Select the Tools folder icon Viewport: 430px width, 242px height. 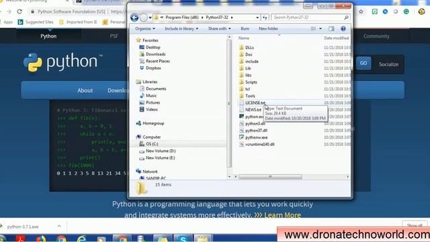pyautogui.click(x=241, y=95)
